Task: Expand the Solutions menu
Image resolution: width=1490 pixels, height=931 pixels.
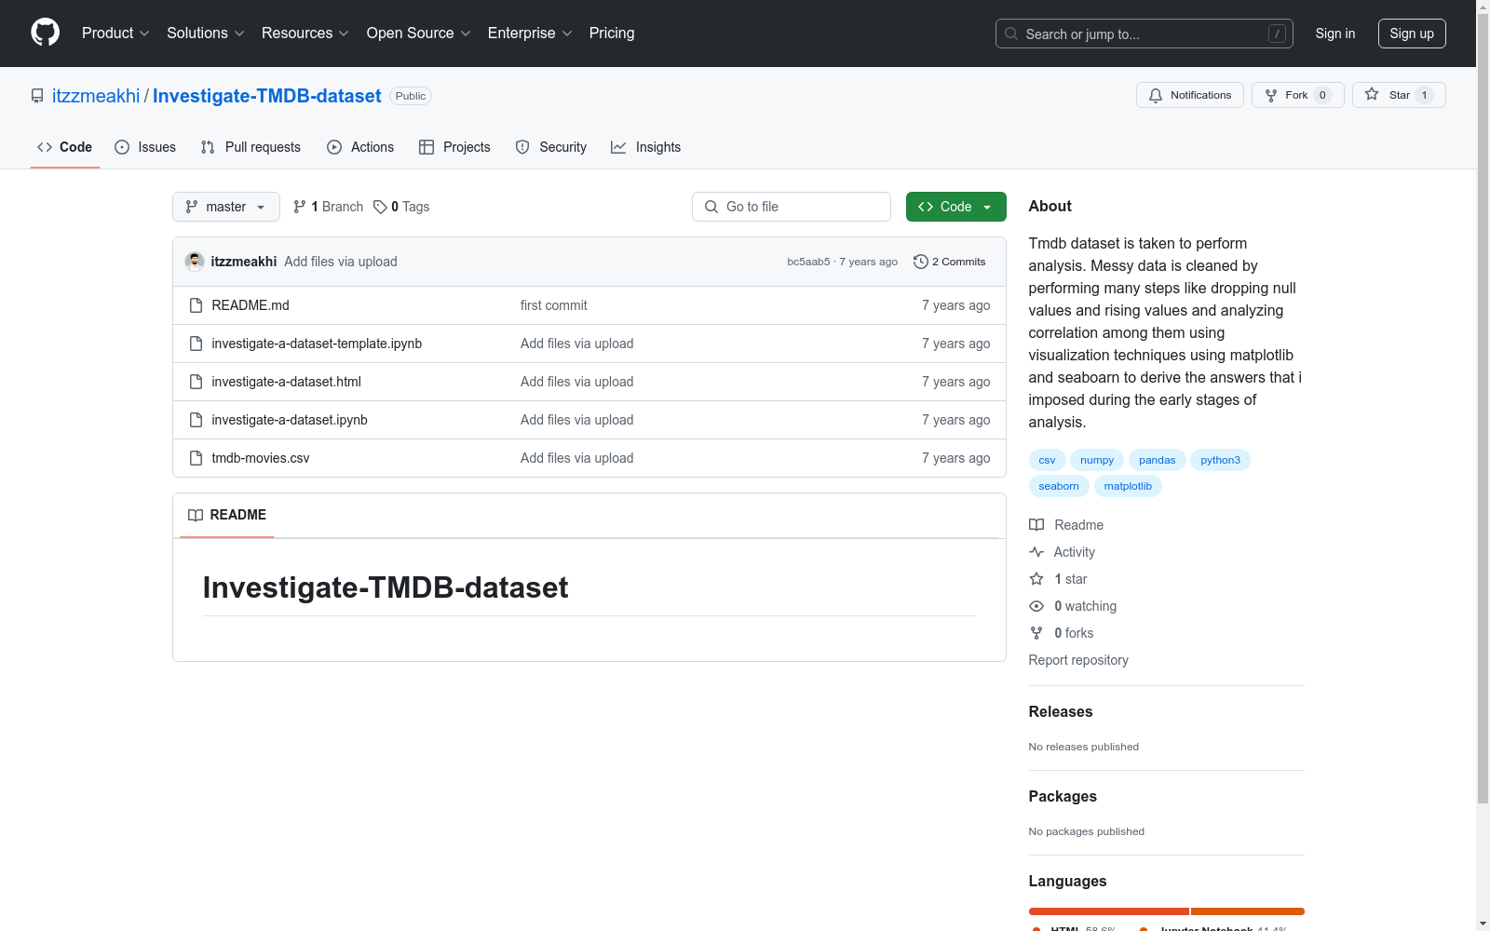Action: pos(206,33)
